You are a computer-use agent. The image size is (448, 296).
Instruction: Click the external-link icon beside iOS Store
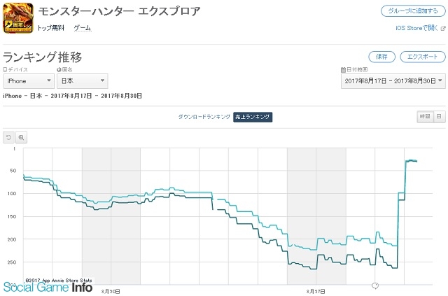point(442,28)
